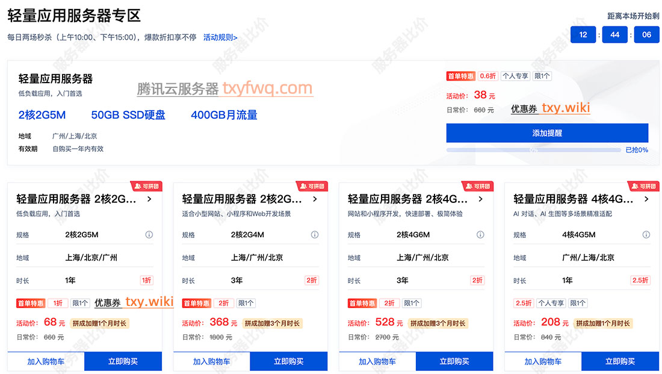The width and height of the screenshot is (662, 374).
Task: Expand the first 轻量应用服务器 2核2G card title arrow
Action: pos(149,199)
